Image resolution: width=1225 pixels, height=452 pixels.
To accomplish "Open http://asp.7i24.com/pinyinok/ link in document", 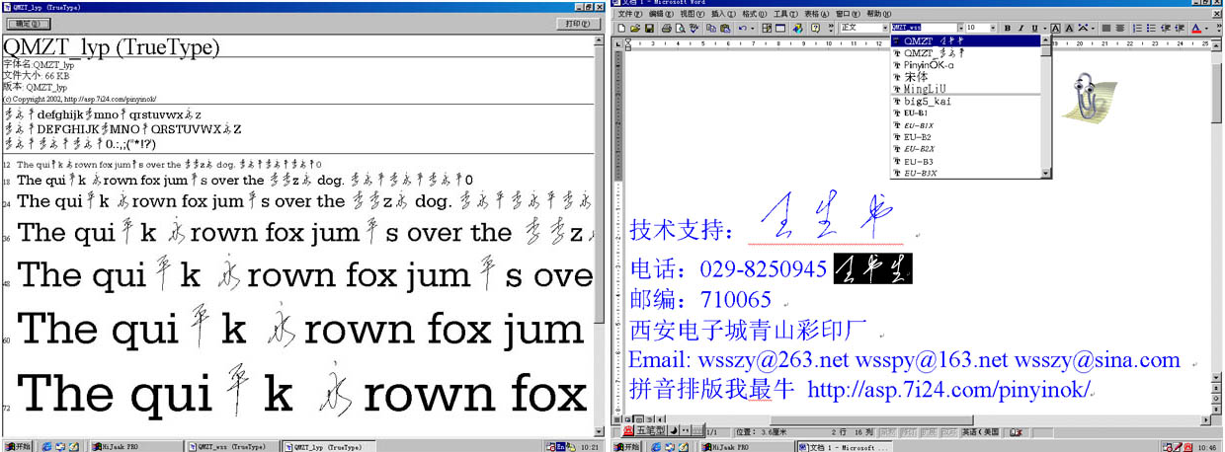I will [949, 390].
